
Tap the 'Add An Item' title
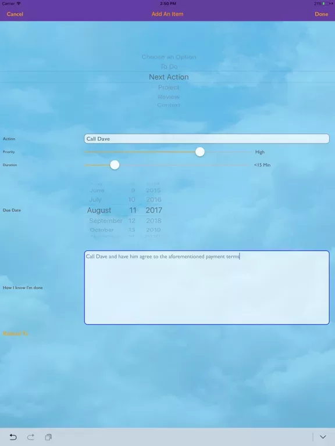tap(167, 14)
